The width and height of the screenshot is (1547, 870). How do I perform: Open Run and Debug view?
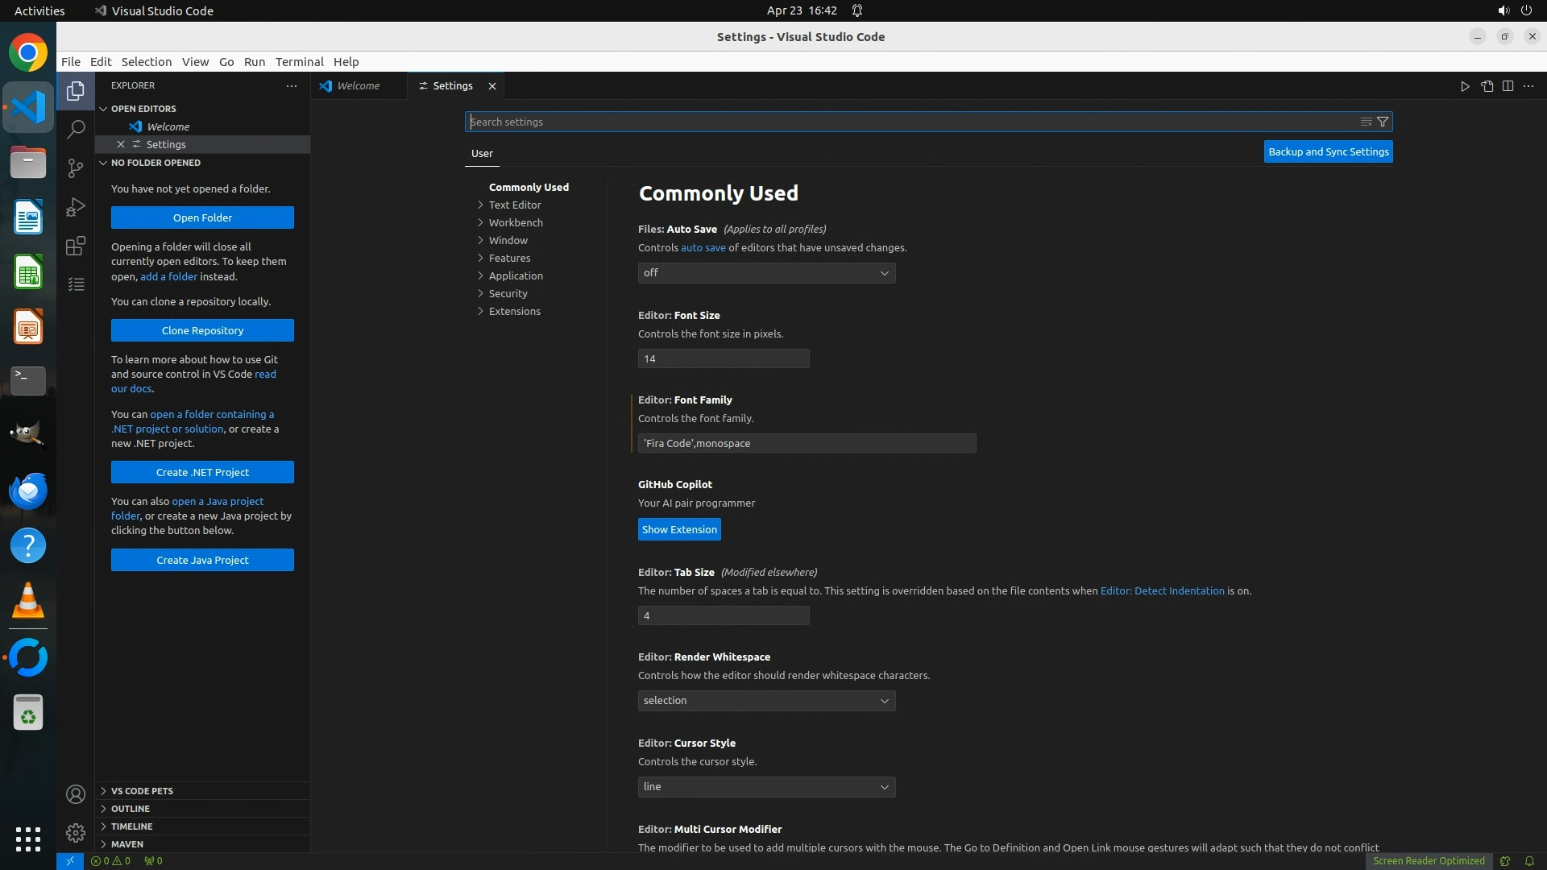(x=76, y=207)
